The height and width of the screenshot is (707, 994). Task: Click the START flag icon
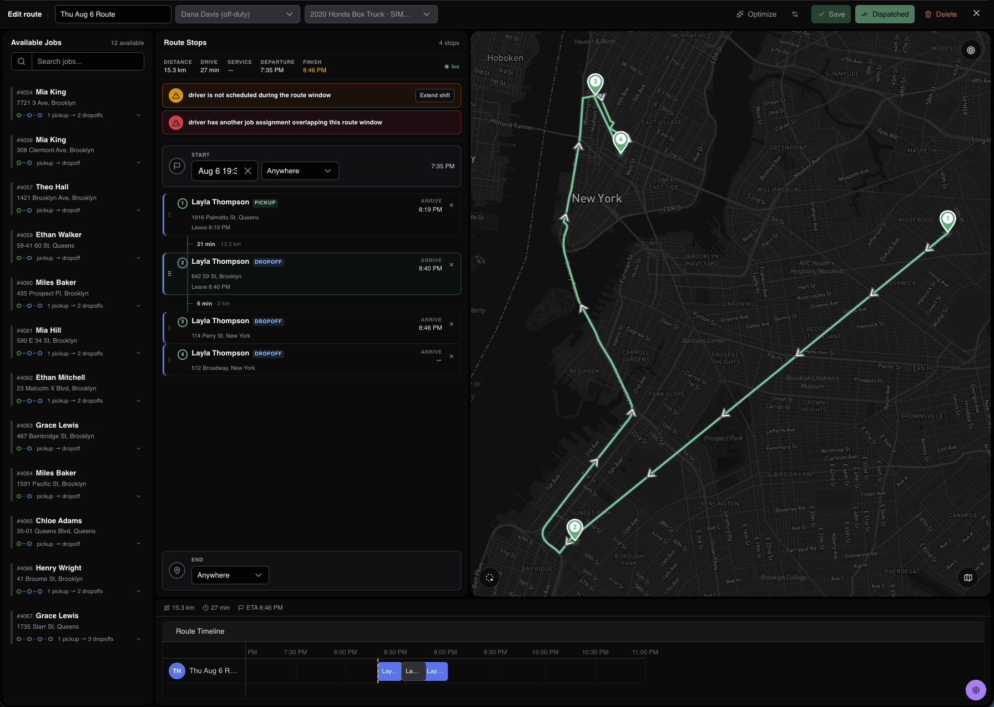click(177, 166)
